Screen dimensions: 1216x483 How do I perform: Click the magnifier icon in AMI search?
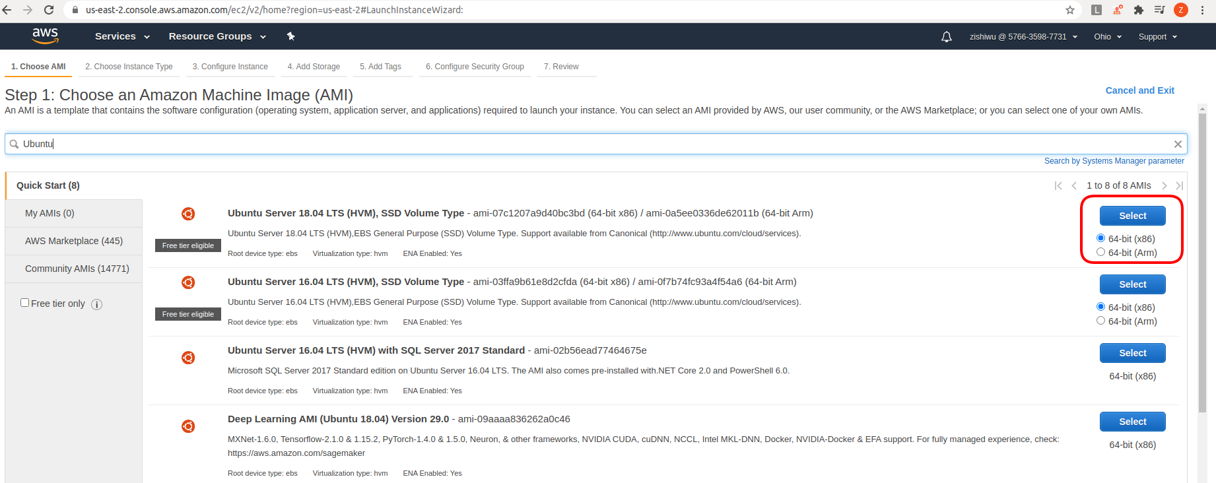[x=14, y=144]
